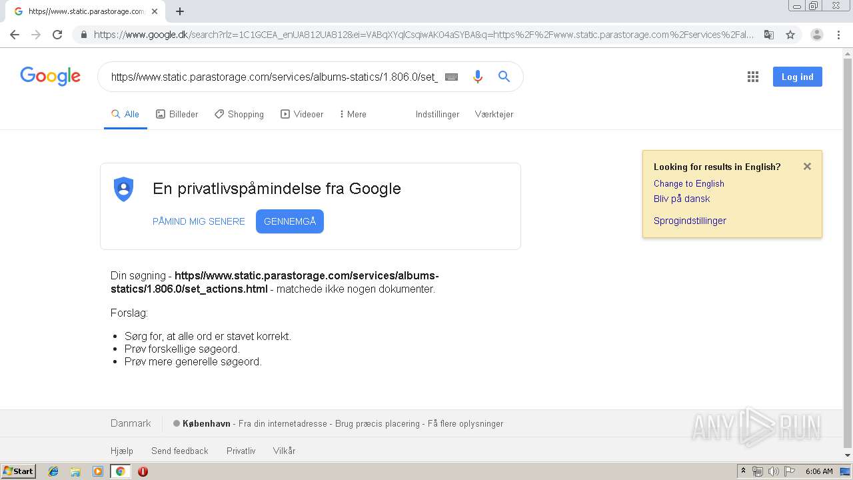Click the Google search input field
853x480 pixels.
pyautogui.click(x=275, y=77)
